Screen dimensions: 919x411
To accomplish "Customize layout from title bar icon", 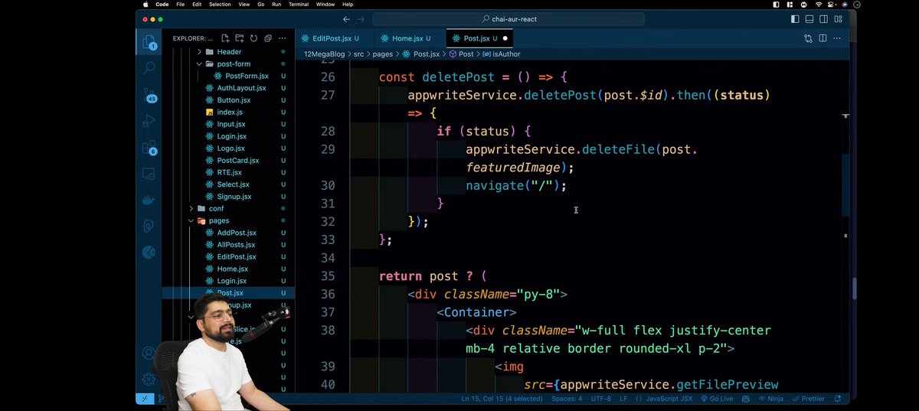I will click(837, 19).
